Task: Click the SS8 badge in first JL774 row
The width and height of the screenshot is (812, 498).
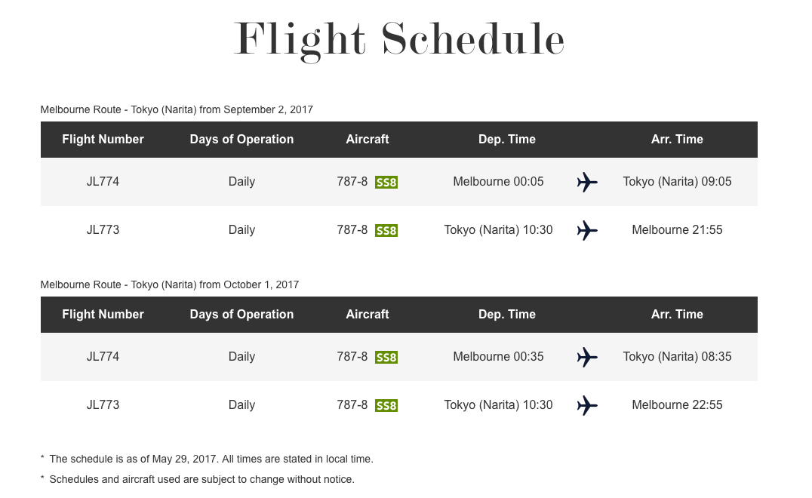Action: click(386, 182)
